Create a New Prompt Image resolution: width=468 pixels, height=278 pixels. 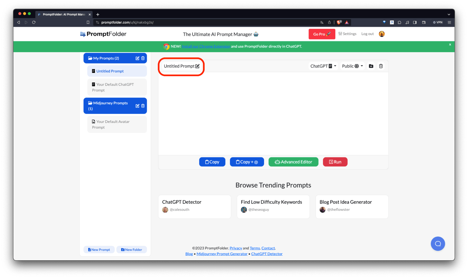coord(99,250)
